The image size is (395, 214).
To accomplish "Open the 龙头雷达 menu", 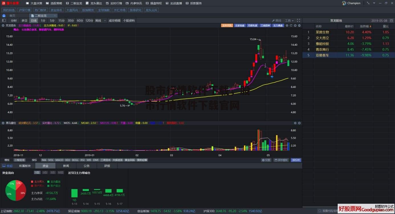I will coord(94,3).
